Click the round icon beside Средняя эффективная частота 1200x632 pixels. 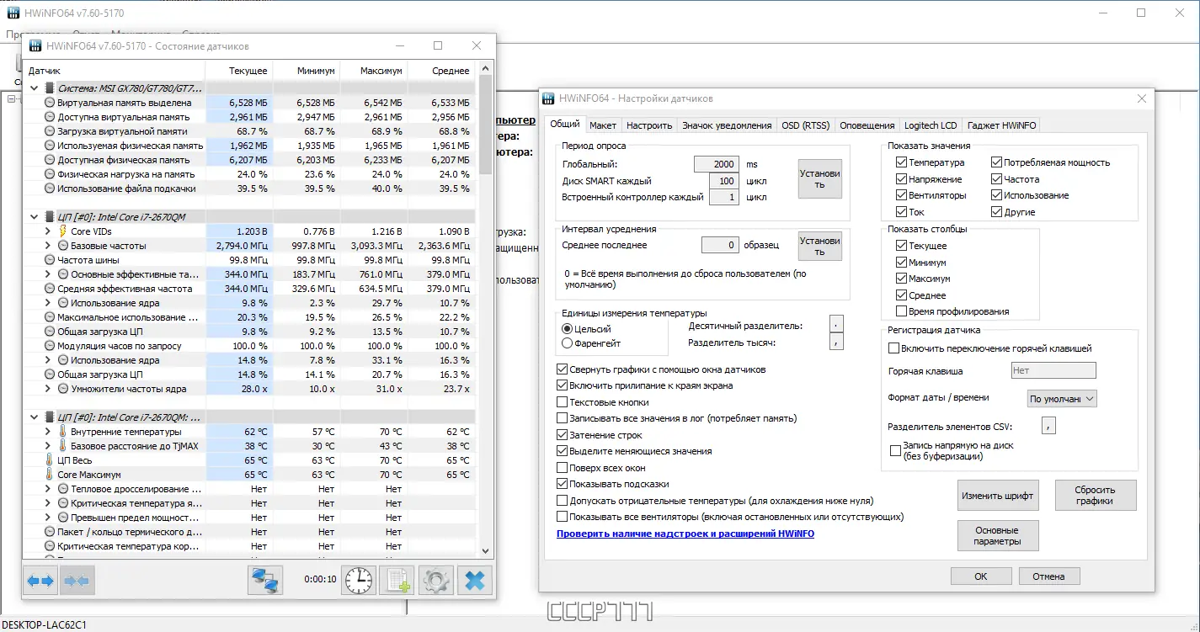pyautogui.click(x=50, y=289)
